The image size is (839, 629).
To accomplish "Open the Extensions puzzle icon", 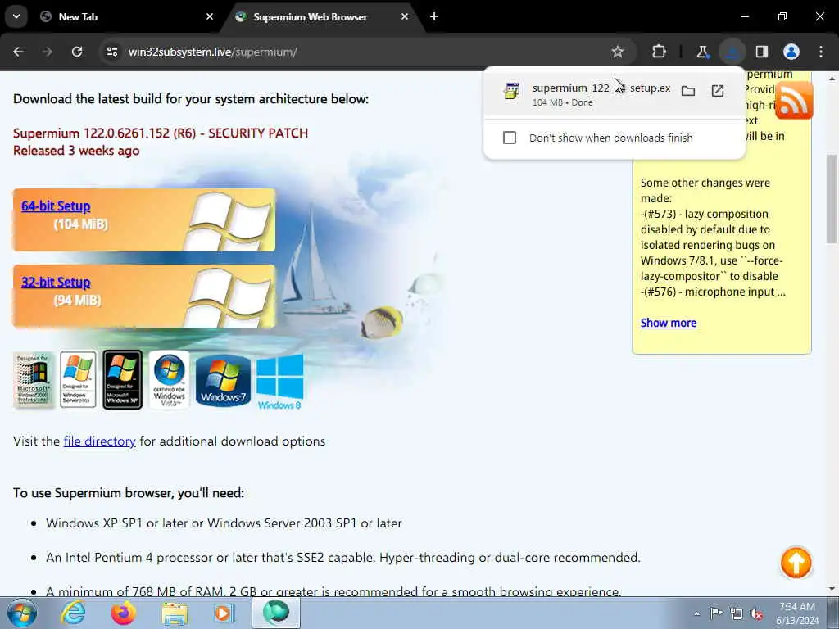I will click(660, 52).
